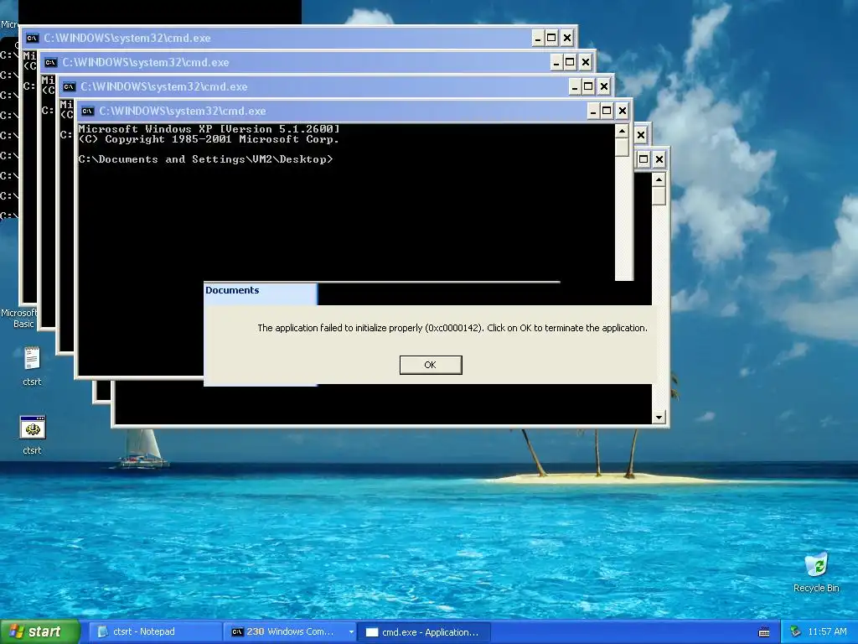Screen dimensions: 858x644
Task: Click the 11:57 AM taskbar clock
Action: tap(827, 632)
